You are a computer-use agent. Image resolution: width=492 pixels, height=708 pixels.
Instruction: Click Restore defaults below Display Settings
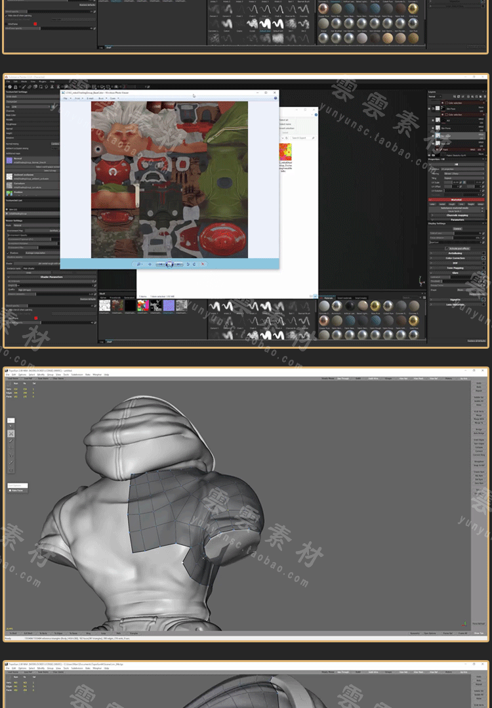click(x=476, y=341)
